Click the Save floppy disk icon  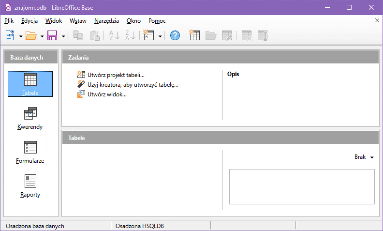(52, 35)
